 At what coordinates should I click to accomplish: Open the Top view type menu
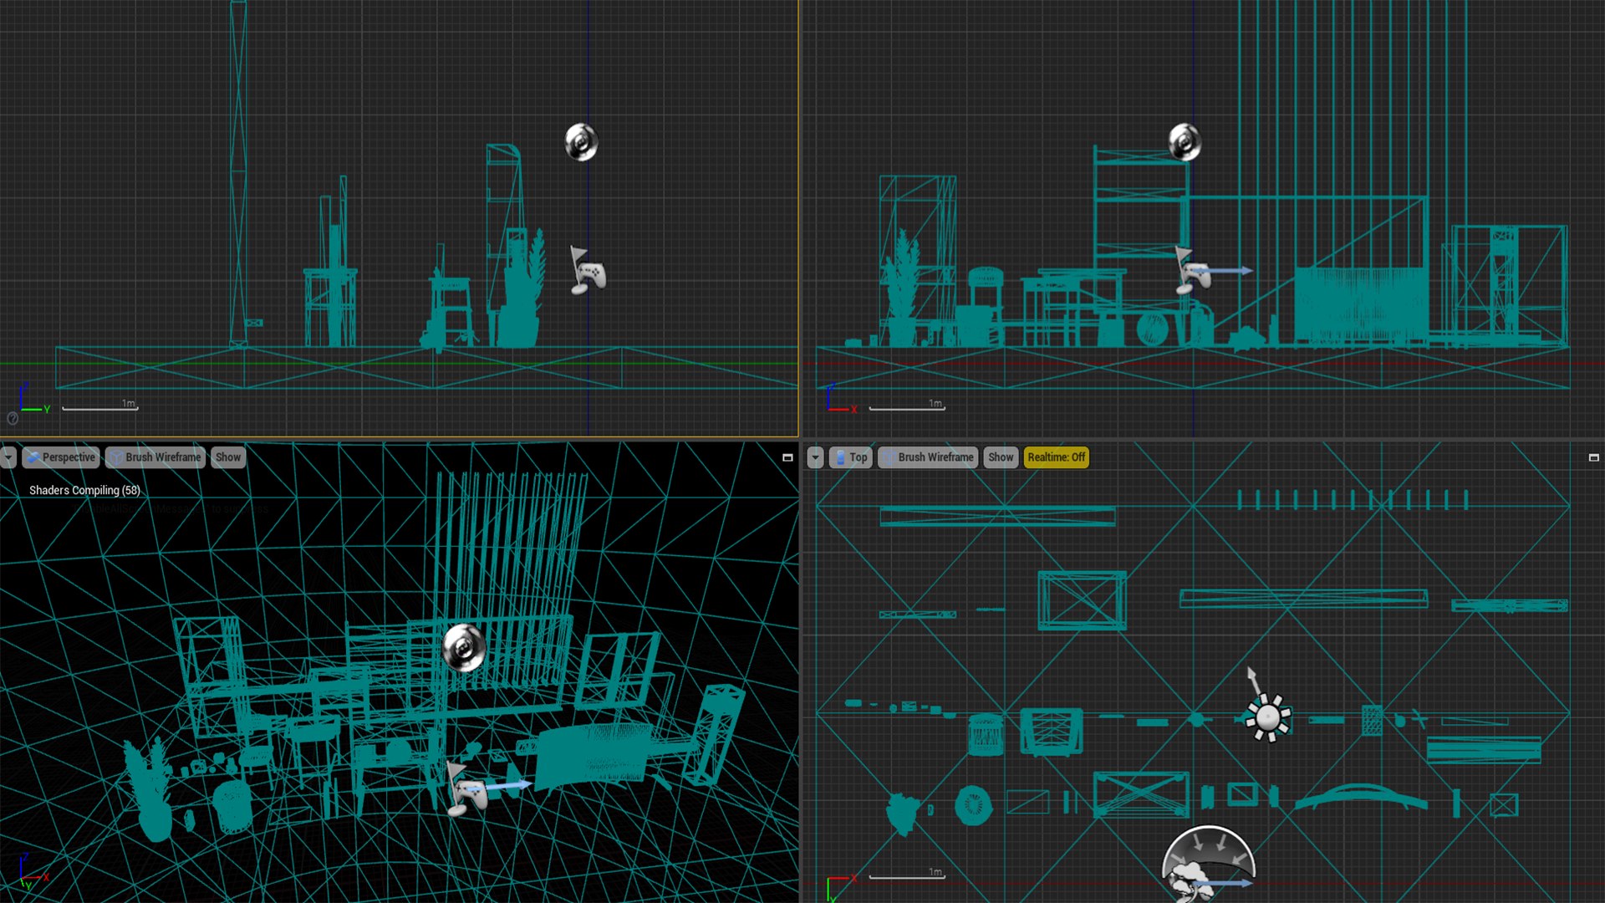tap(850, 457)
